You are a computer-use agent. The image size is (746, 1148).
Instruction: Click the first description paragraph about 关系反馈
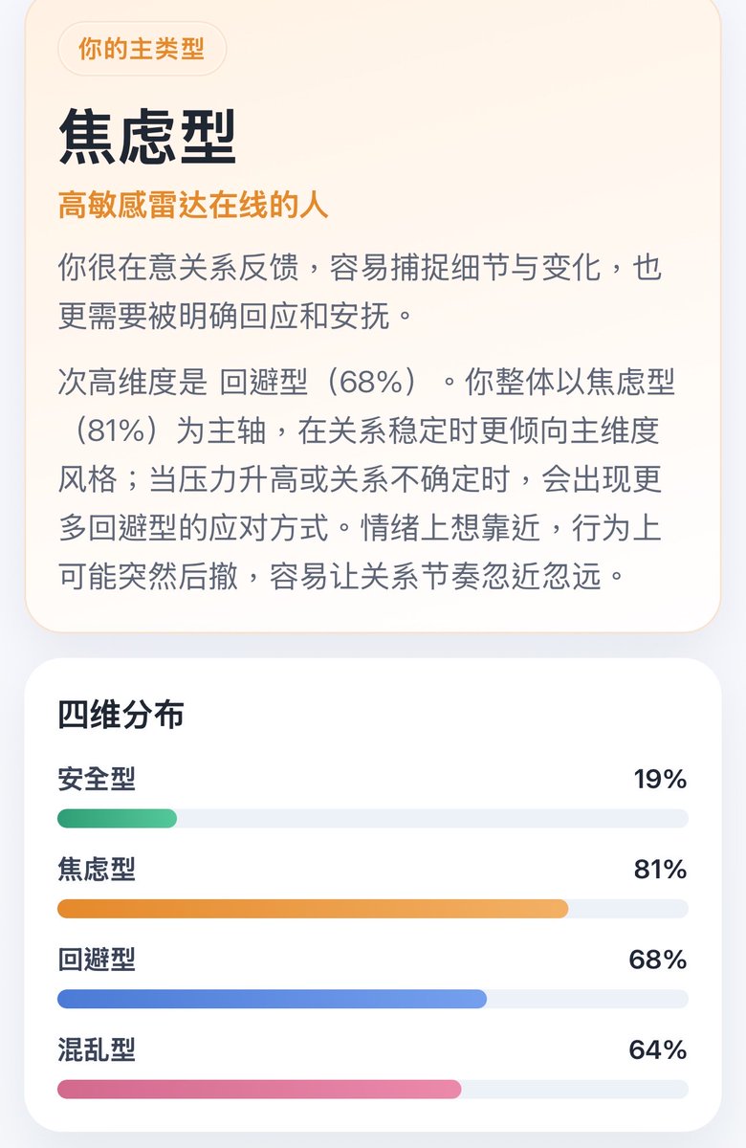pos(361,291)
